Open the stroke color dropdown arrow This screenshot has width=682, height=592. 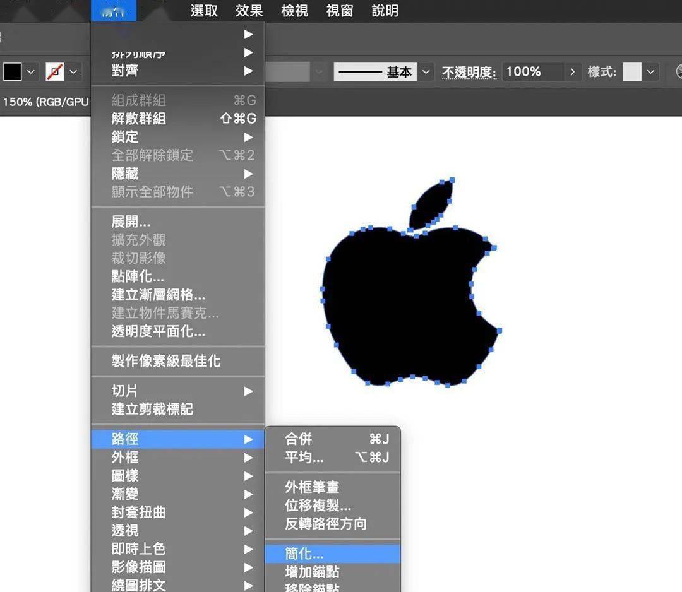(73, 72)
